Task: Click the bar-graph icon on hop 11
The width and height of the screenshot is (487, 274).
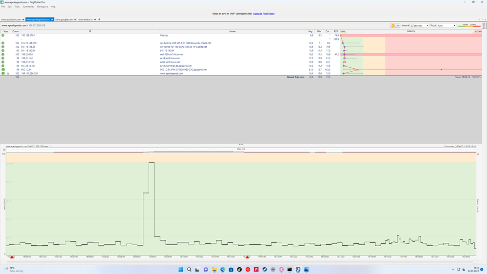Action: point(8,74)
